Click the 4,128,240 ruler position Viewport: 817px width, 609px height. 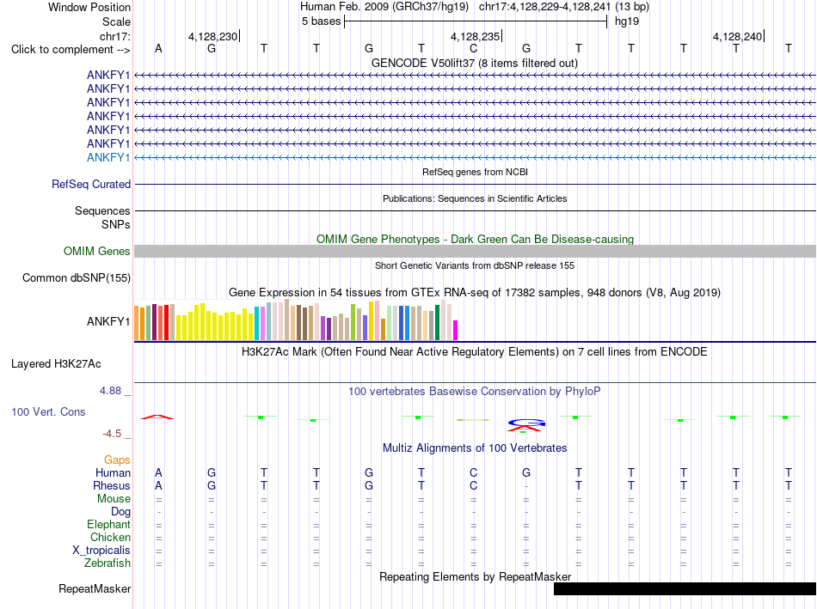point(737,36)
